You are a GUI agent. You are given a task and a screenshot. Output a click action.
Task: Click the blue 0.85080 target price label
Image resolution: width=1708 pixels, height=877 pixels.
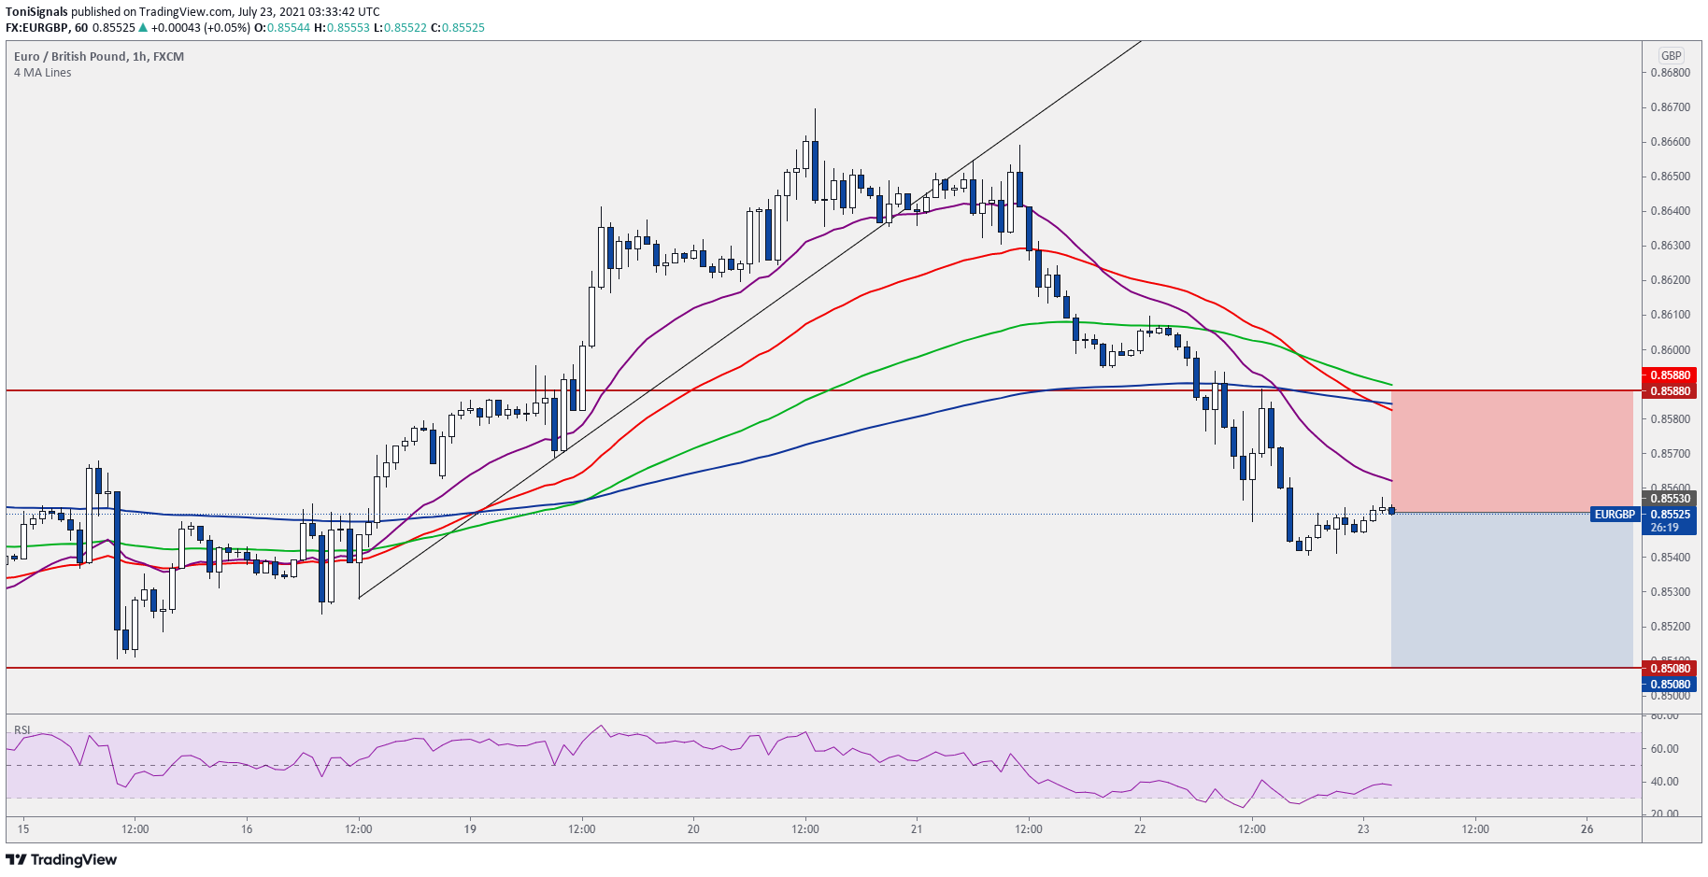[x=1670, y=684]
